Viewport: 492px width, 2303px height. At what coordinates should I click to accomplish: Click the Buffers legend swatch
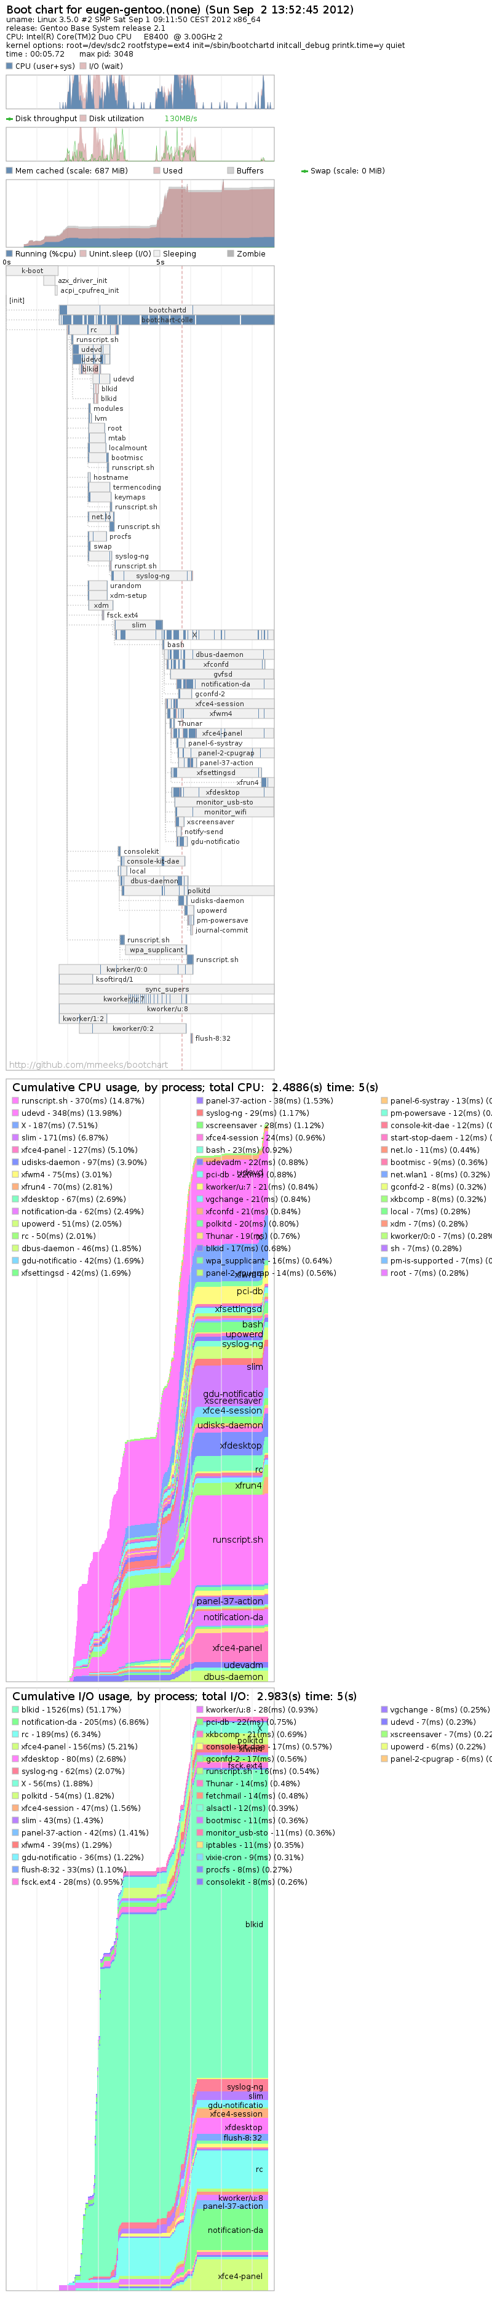[x=230, y=170]
